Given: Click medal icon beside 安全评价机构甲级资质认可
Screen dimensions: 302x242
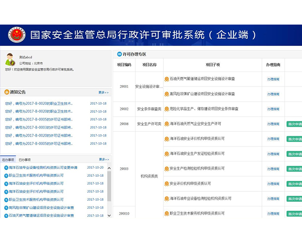Looking at the screenshot, I should coord(167,183).
